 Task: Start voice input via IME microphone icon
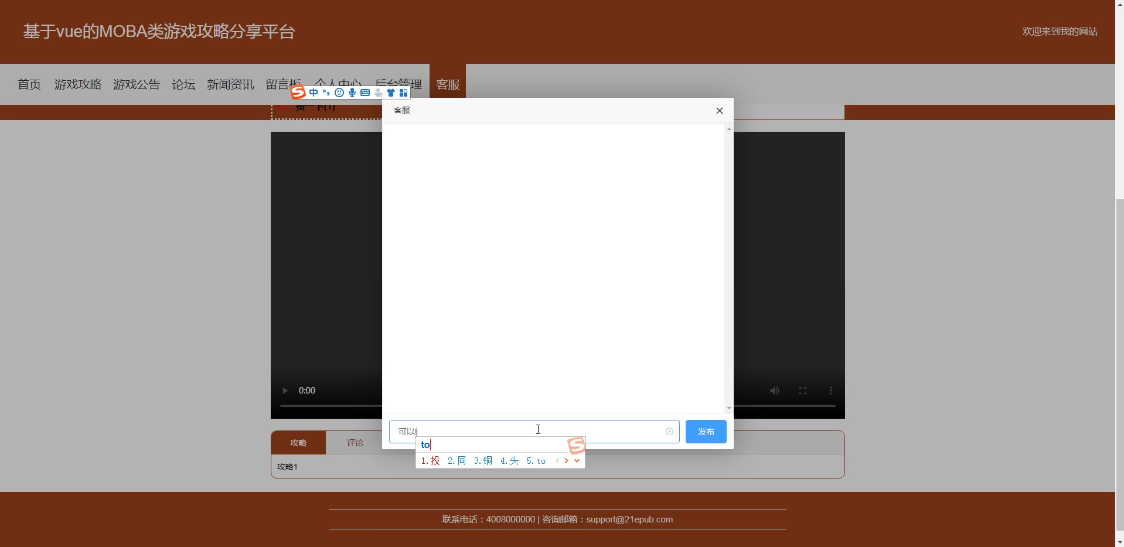pyautogui.click(x=352, y=93)
